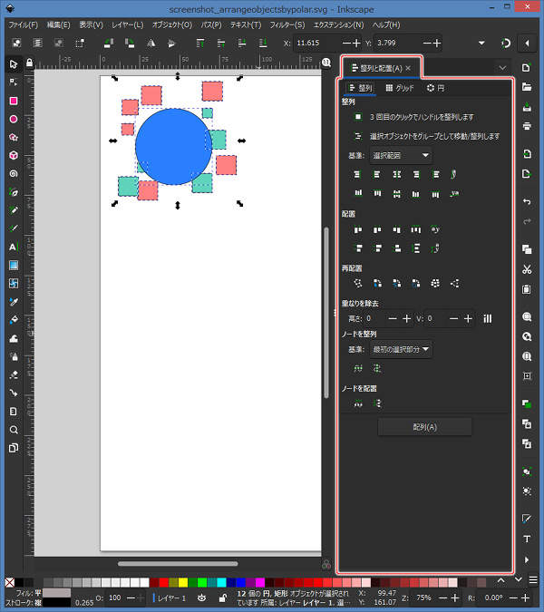544x612 pixels.
Task: Open the フィルター(S) menu
Action: [x=287, y=24]
